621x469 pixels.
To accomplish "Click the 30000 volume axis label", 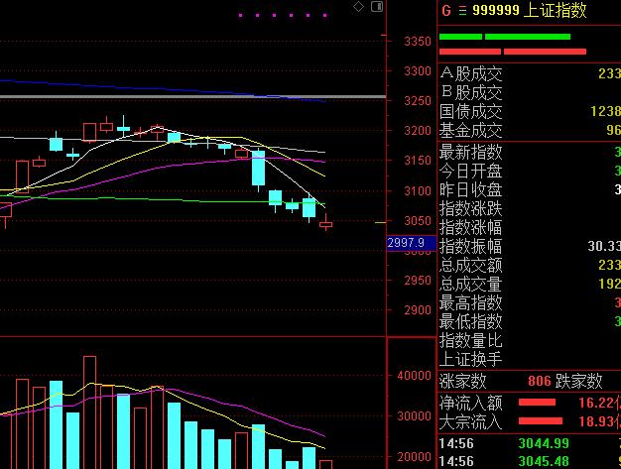I will coord(415,416).
